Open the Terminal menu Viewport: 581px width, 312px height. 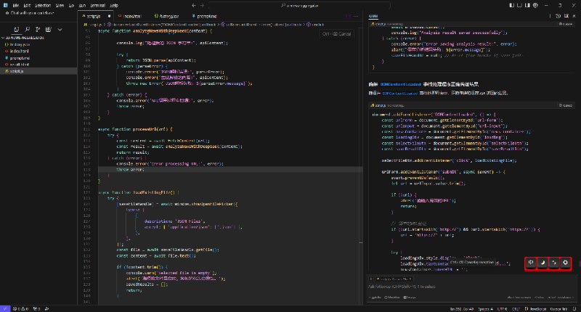point(98,6)
